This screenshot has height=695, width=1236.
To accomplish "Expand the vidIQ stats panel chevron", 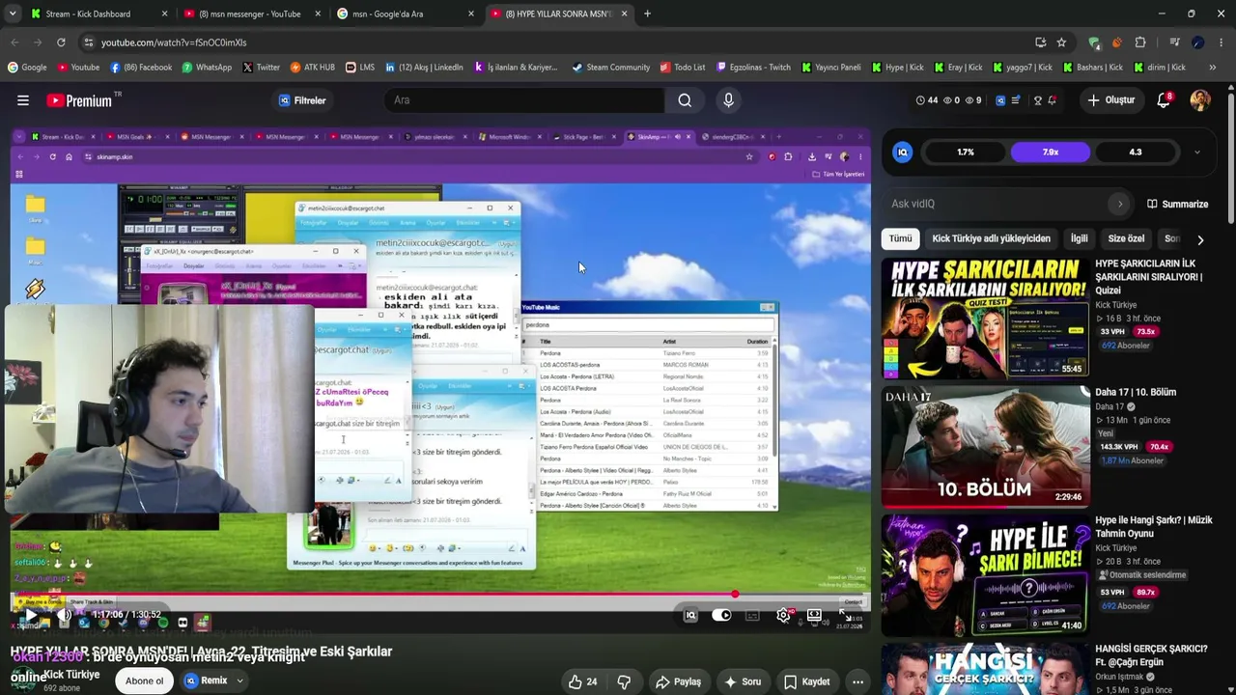I will (1197, 153).
